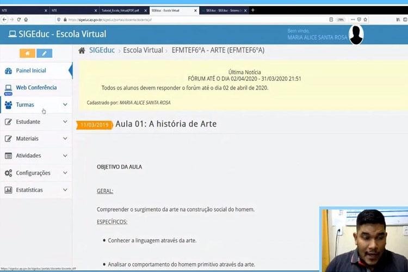408x272 pixels.
Task: Open the Turmas sidebar menu
Action: click(36, 104)
